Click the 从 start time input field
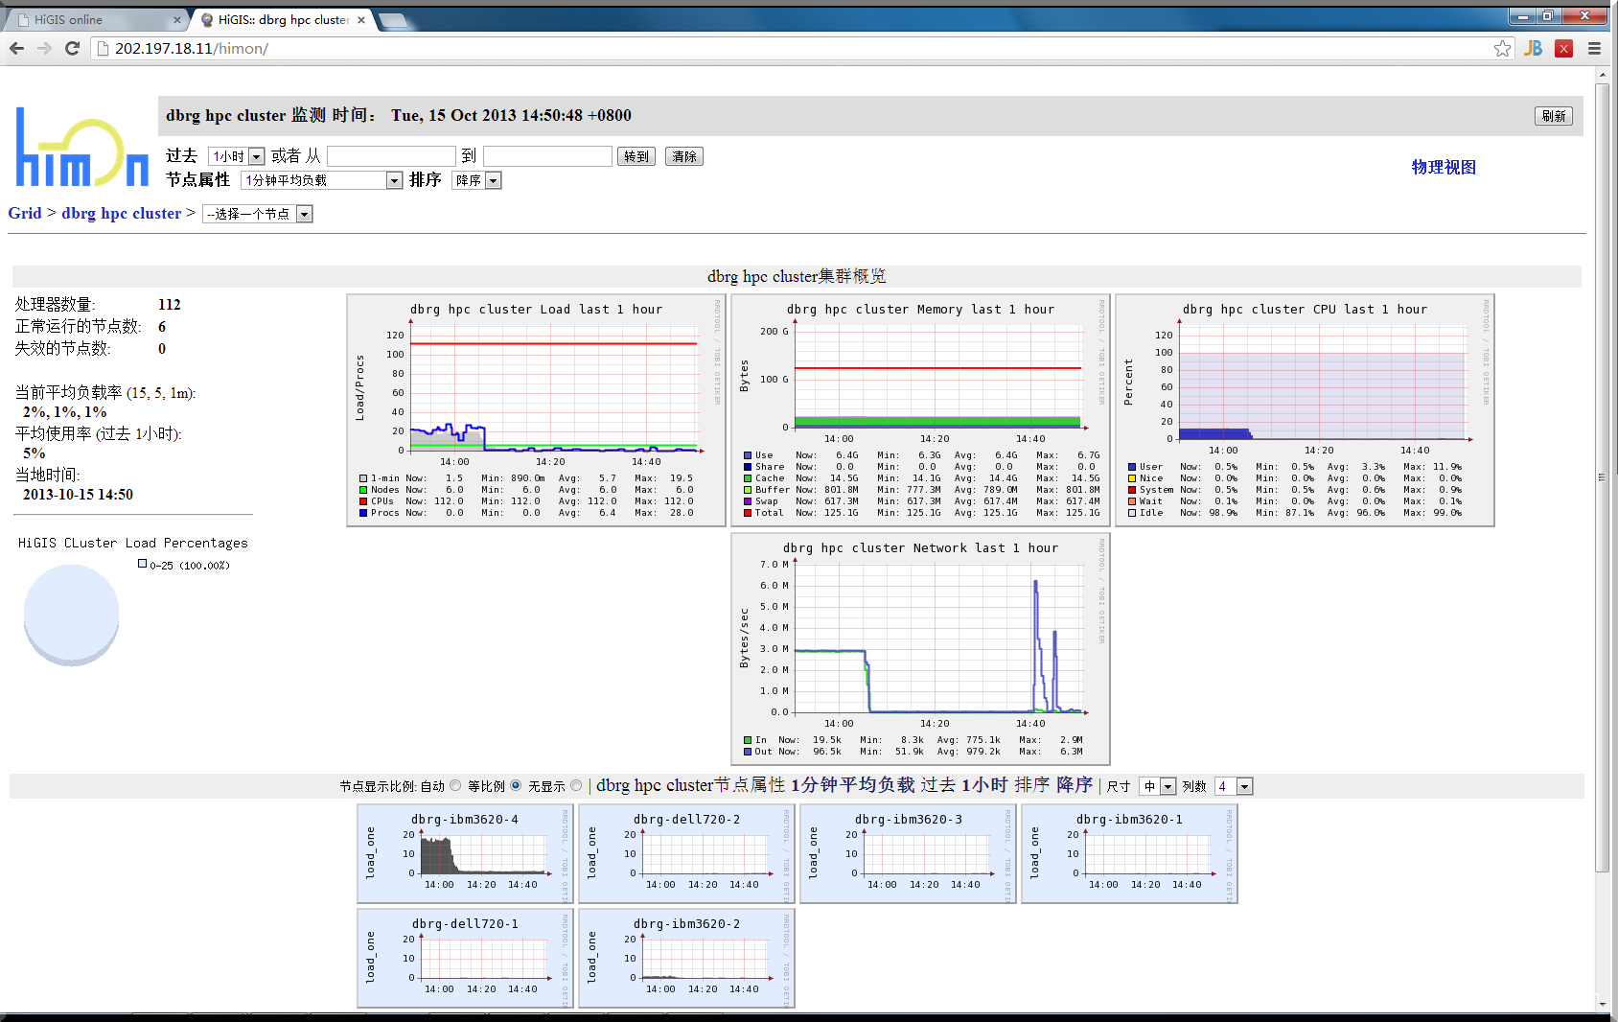This screenshot has height=1022, width=1618. point(391,156)
